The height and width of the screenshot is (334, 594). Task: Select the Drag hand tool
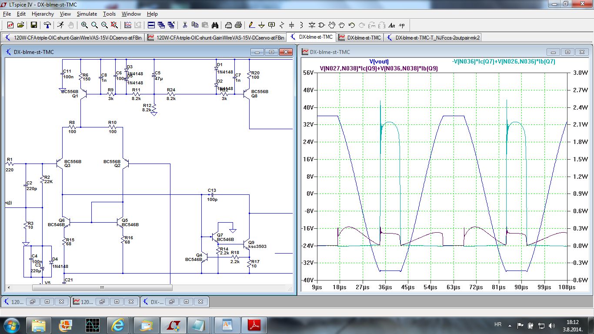342,25
